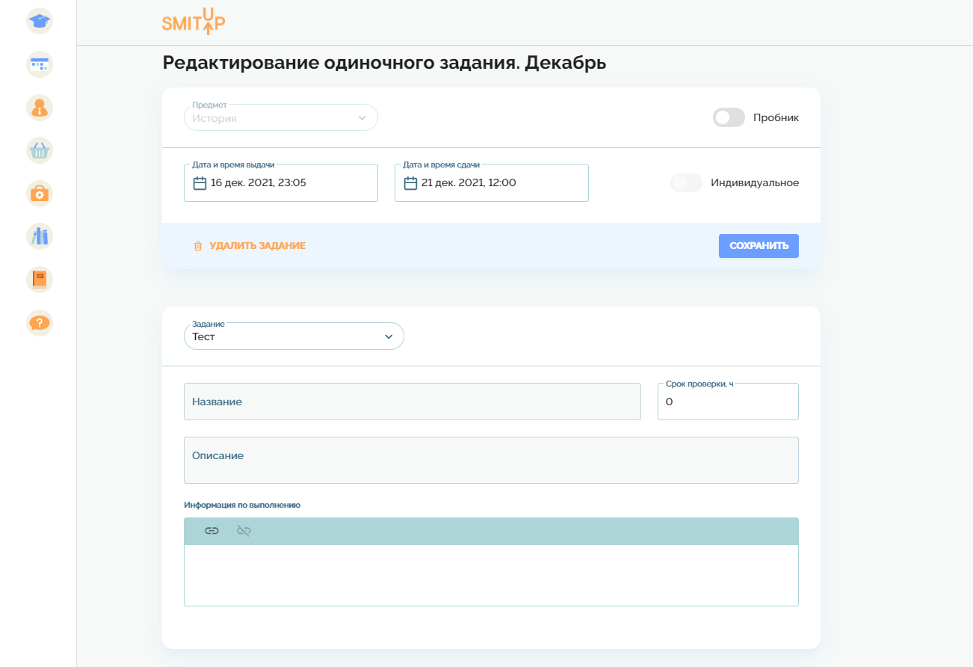Click the shopping basket sidebar icon
The height and width of the screenshot is (667, 973).
tap(40, 151)
